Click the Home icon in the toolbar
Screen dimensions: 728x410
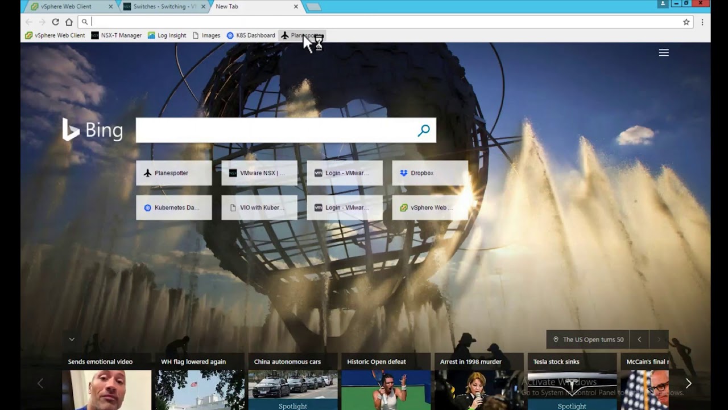69,22
